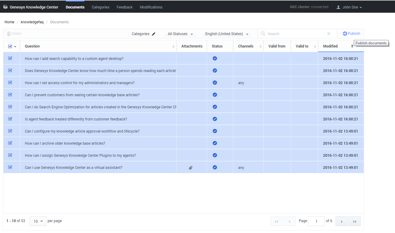
Task: Click 'any' channel in access control row
Action: tap(241, 83)
